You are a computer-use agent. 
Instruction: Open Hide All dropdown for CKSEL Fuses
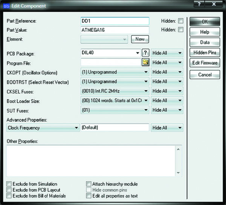pos(167,91)
